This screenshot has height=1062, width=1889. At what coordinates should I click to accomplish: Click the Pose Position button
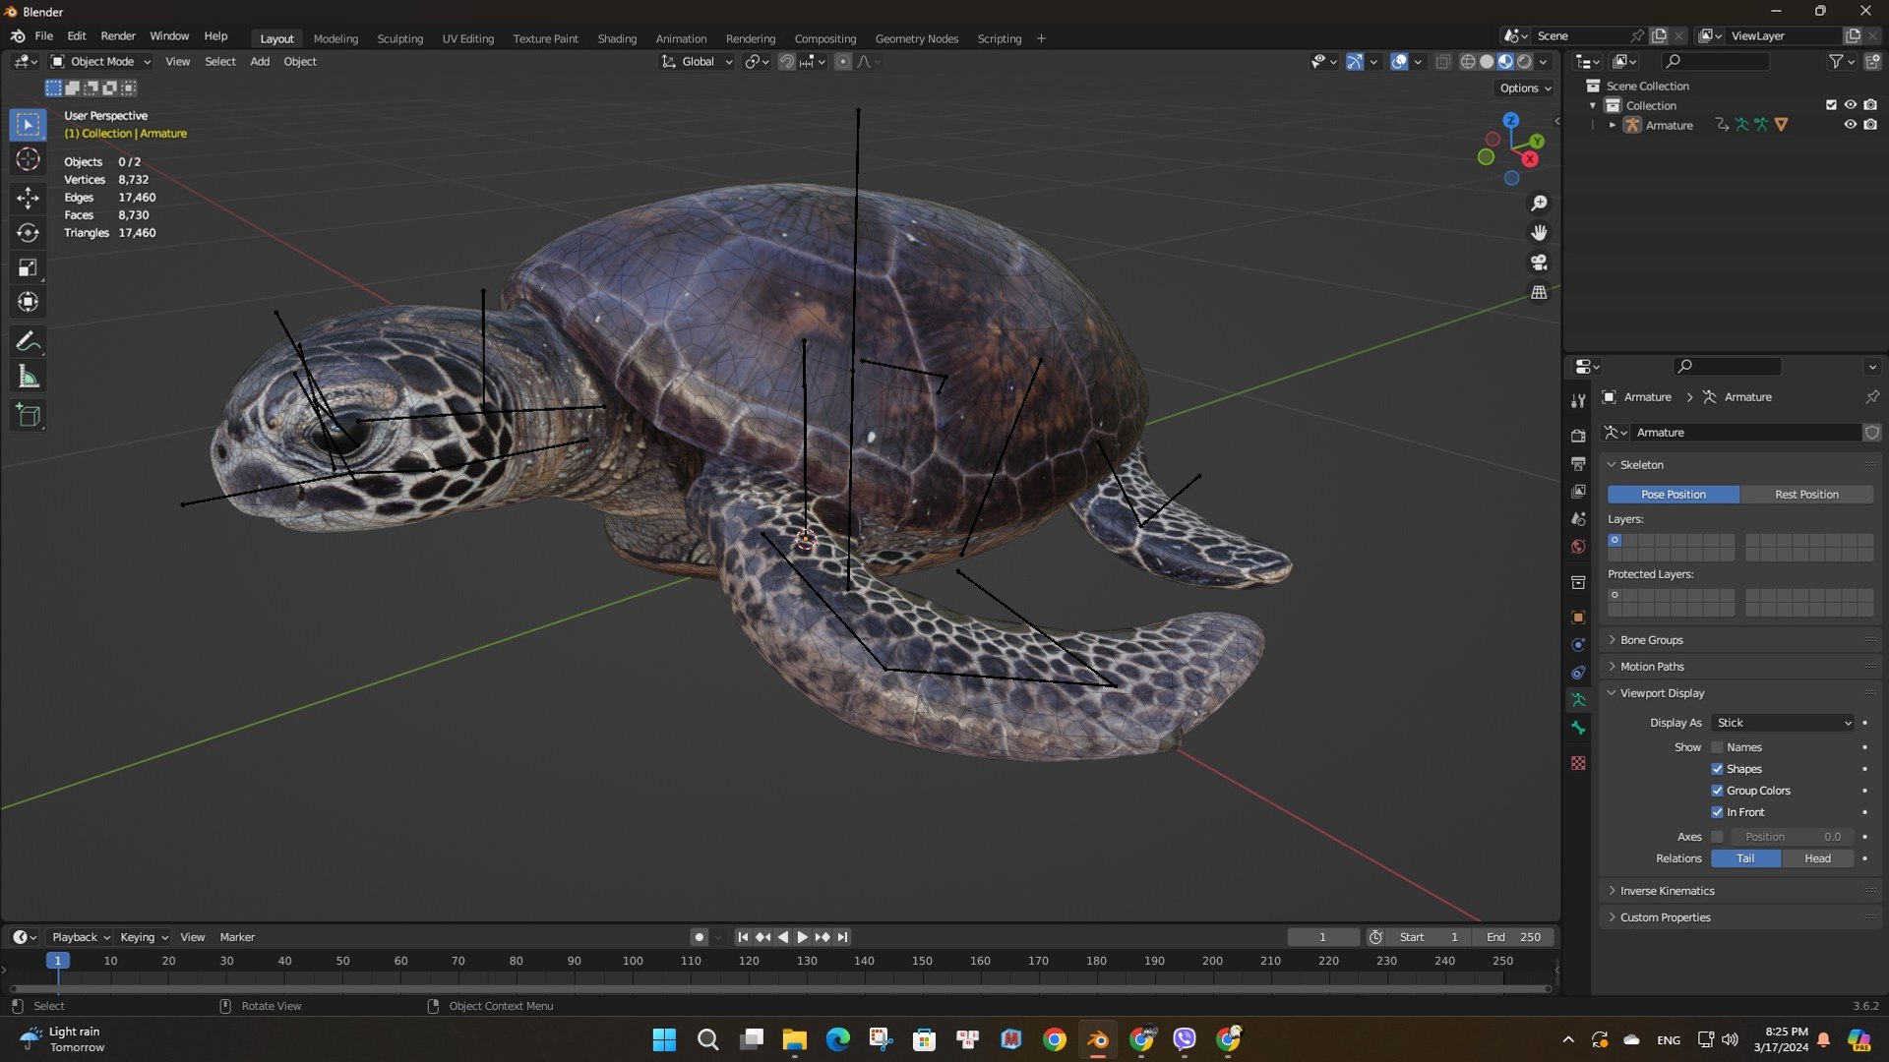click(x=1673, y=495)
